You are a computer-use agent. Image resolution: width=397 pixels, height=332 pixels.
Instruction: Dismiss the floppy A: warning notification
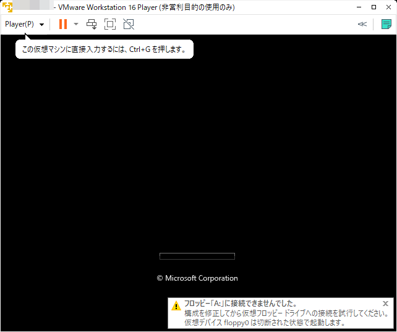coord(385,304)
